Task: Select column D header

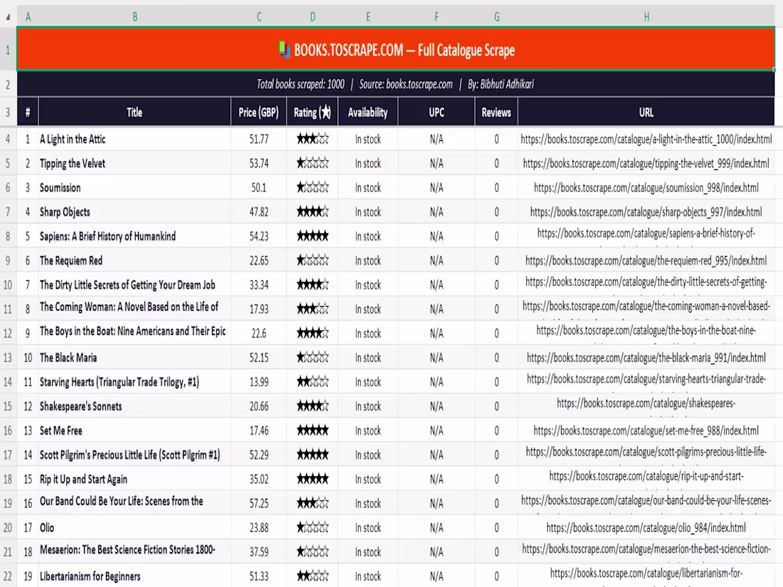Action: (312, 17)
